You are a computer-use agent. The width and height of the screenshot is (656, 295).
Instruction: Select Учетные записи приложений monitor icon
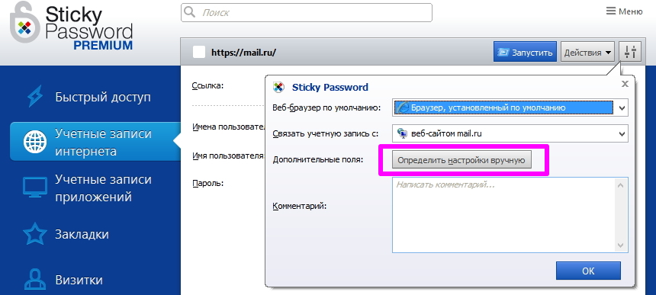click(35, 188)
